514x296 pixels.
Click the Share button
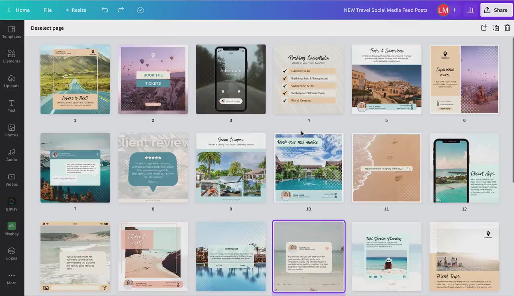(x=496, y=10)
